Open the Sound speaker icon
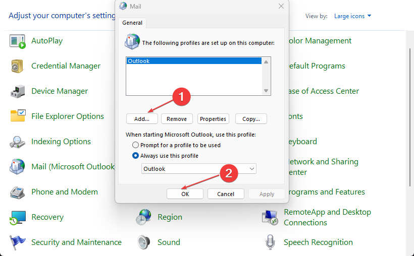The width and height of the screenshot is (414, 256). pos(143,242)
